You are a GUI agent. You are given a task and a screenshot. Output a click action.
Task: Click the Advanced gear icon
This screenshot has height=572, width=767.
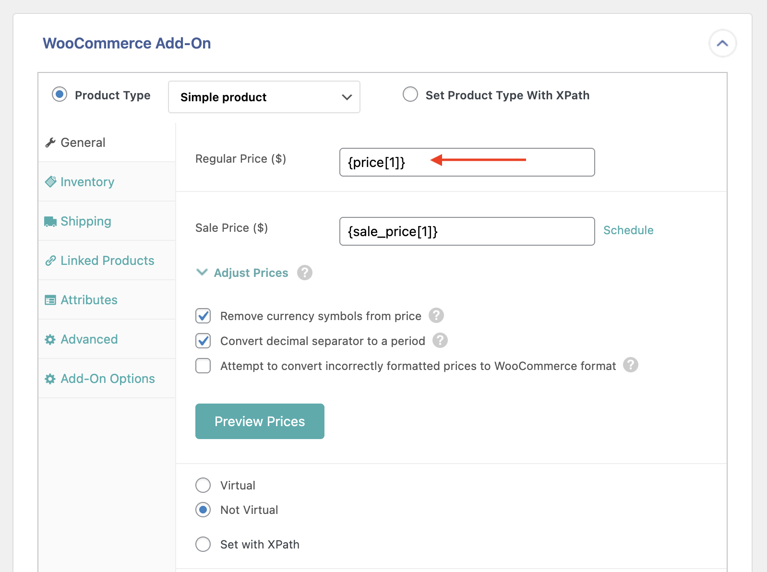tap(50, 339)
